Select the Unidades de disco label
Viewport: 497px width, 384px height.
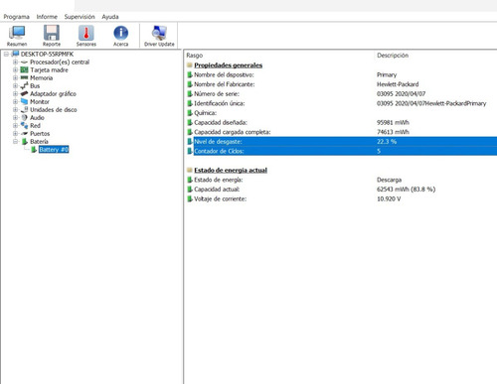pyautogui.click(x=54, y=109)
